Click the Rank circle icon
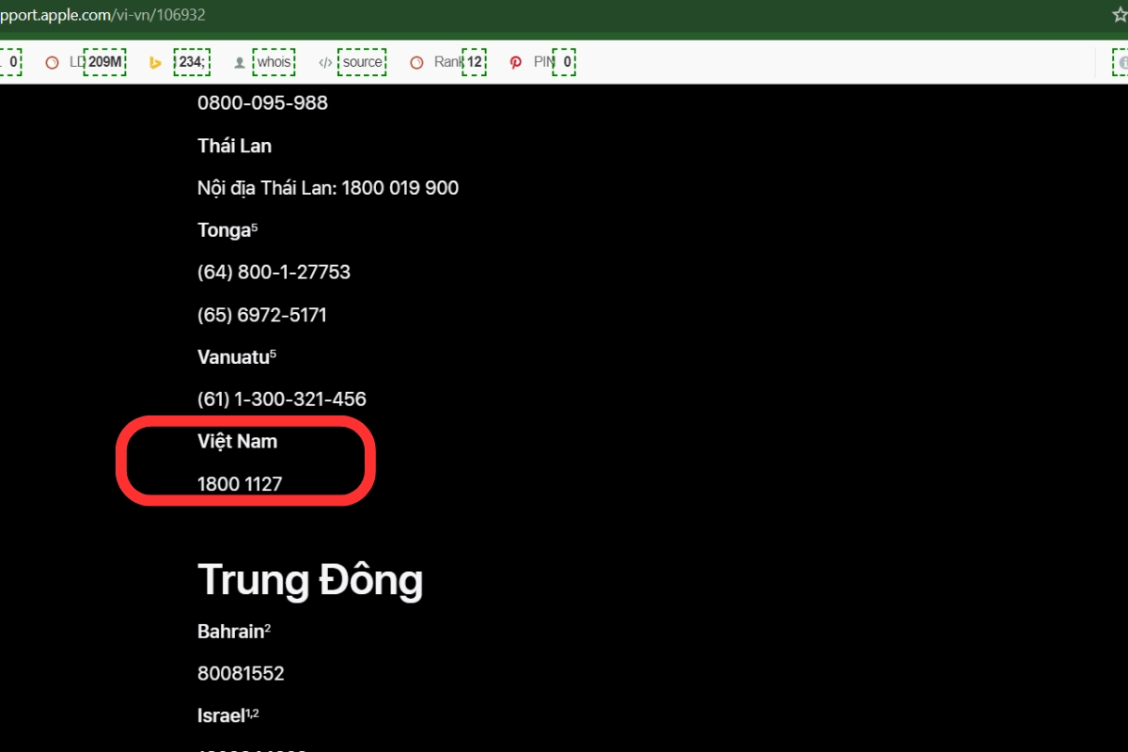The image size is (1128, 752). click(x=416, y=63)
